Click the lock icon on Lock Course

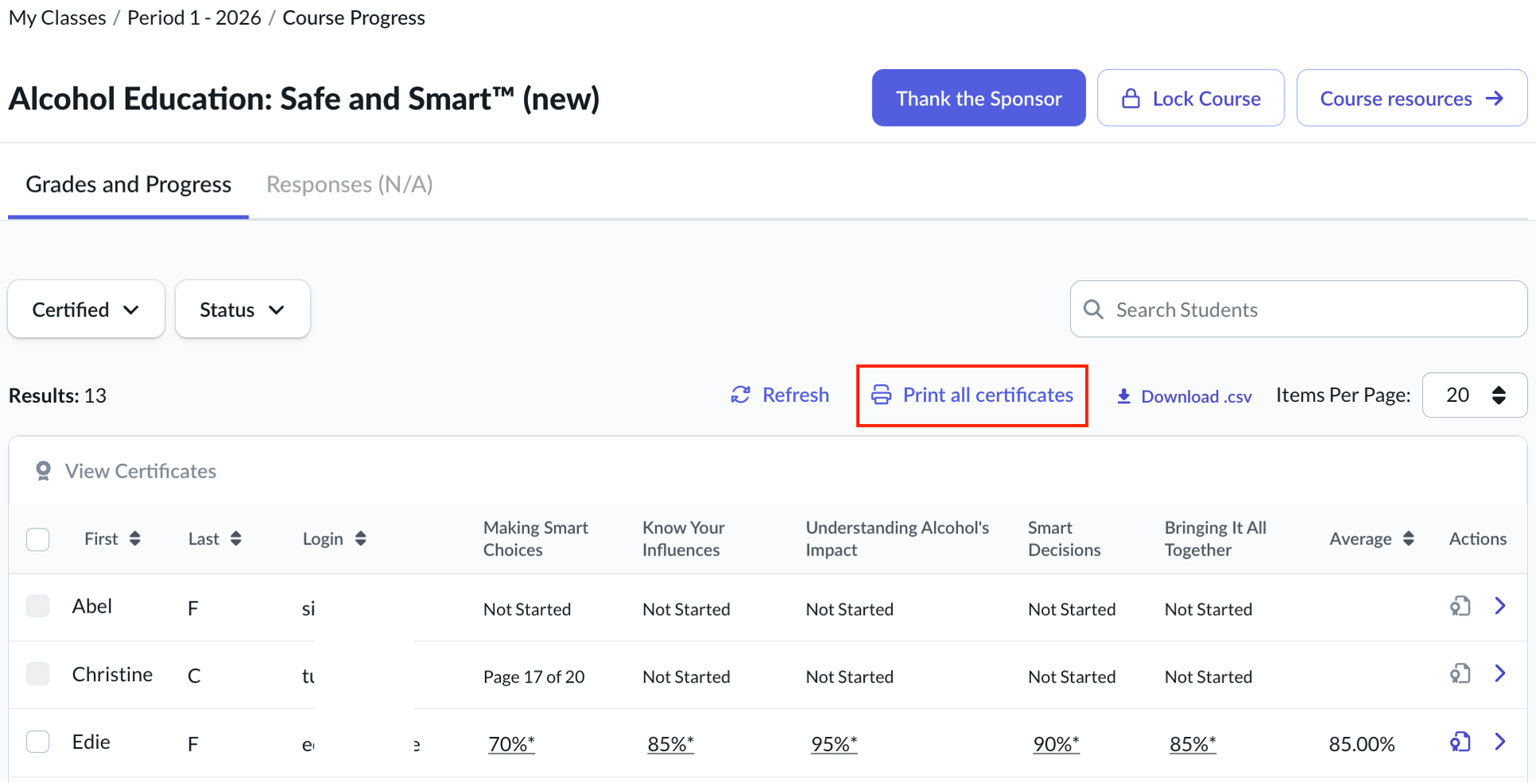[x=1130, y=99]
